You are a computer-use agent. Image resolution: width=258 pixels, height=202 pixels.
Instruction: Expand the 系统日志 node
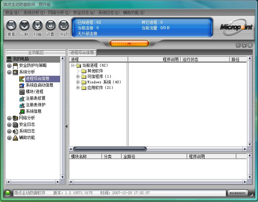(x=10, y=131)
